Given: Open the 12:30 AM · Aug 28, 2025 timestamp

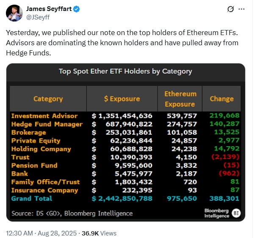Looking at the screenshot, I should pos(41,233).
